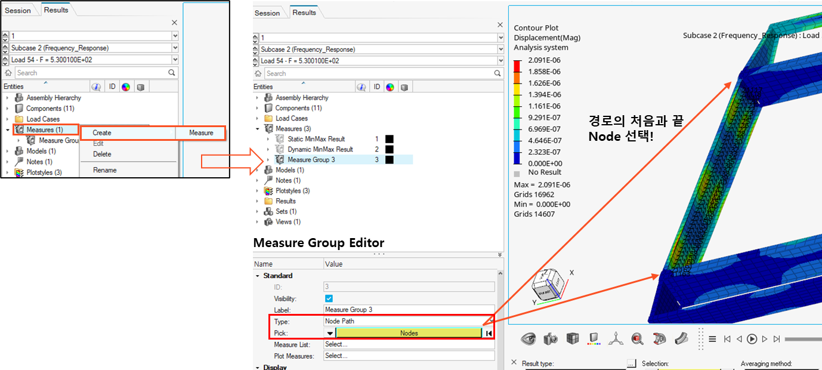This screenshot has width=822, height=370.
Task: Collapse the Standard section in editor
Action: (x=258, y=276)
